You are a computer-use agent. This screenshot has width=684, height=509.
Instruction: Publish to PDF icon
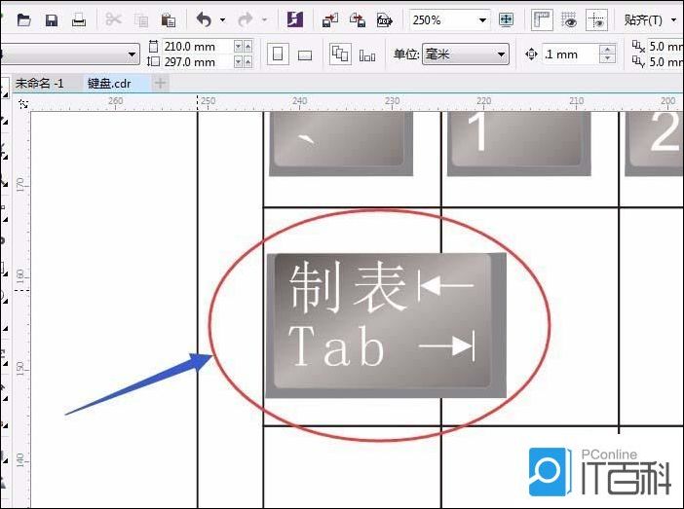coord(384,20)
